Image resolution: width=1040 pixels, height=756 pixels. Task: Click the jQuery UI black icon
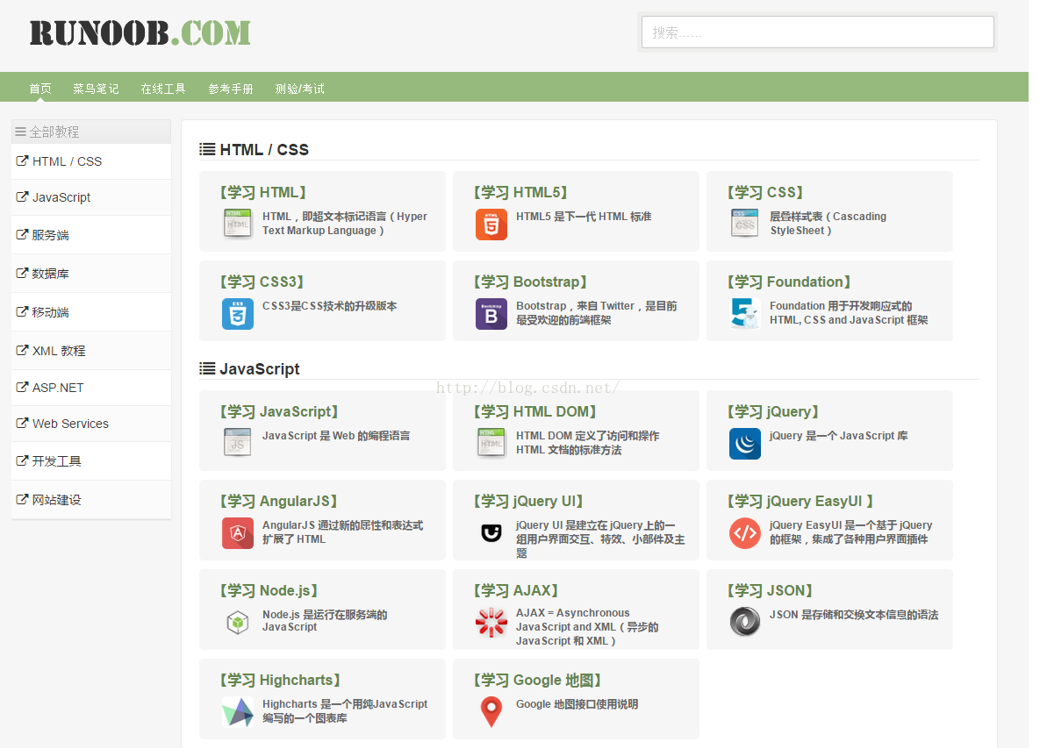coord(496,538)
